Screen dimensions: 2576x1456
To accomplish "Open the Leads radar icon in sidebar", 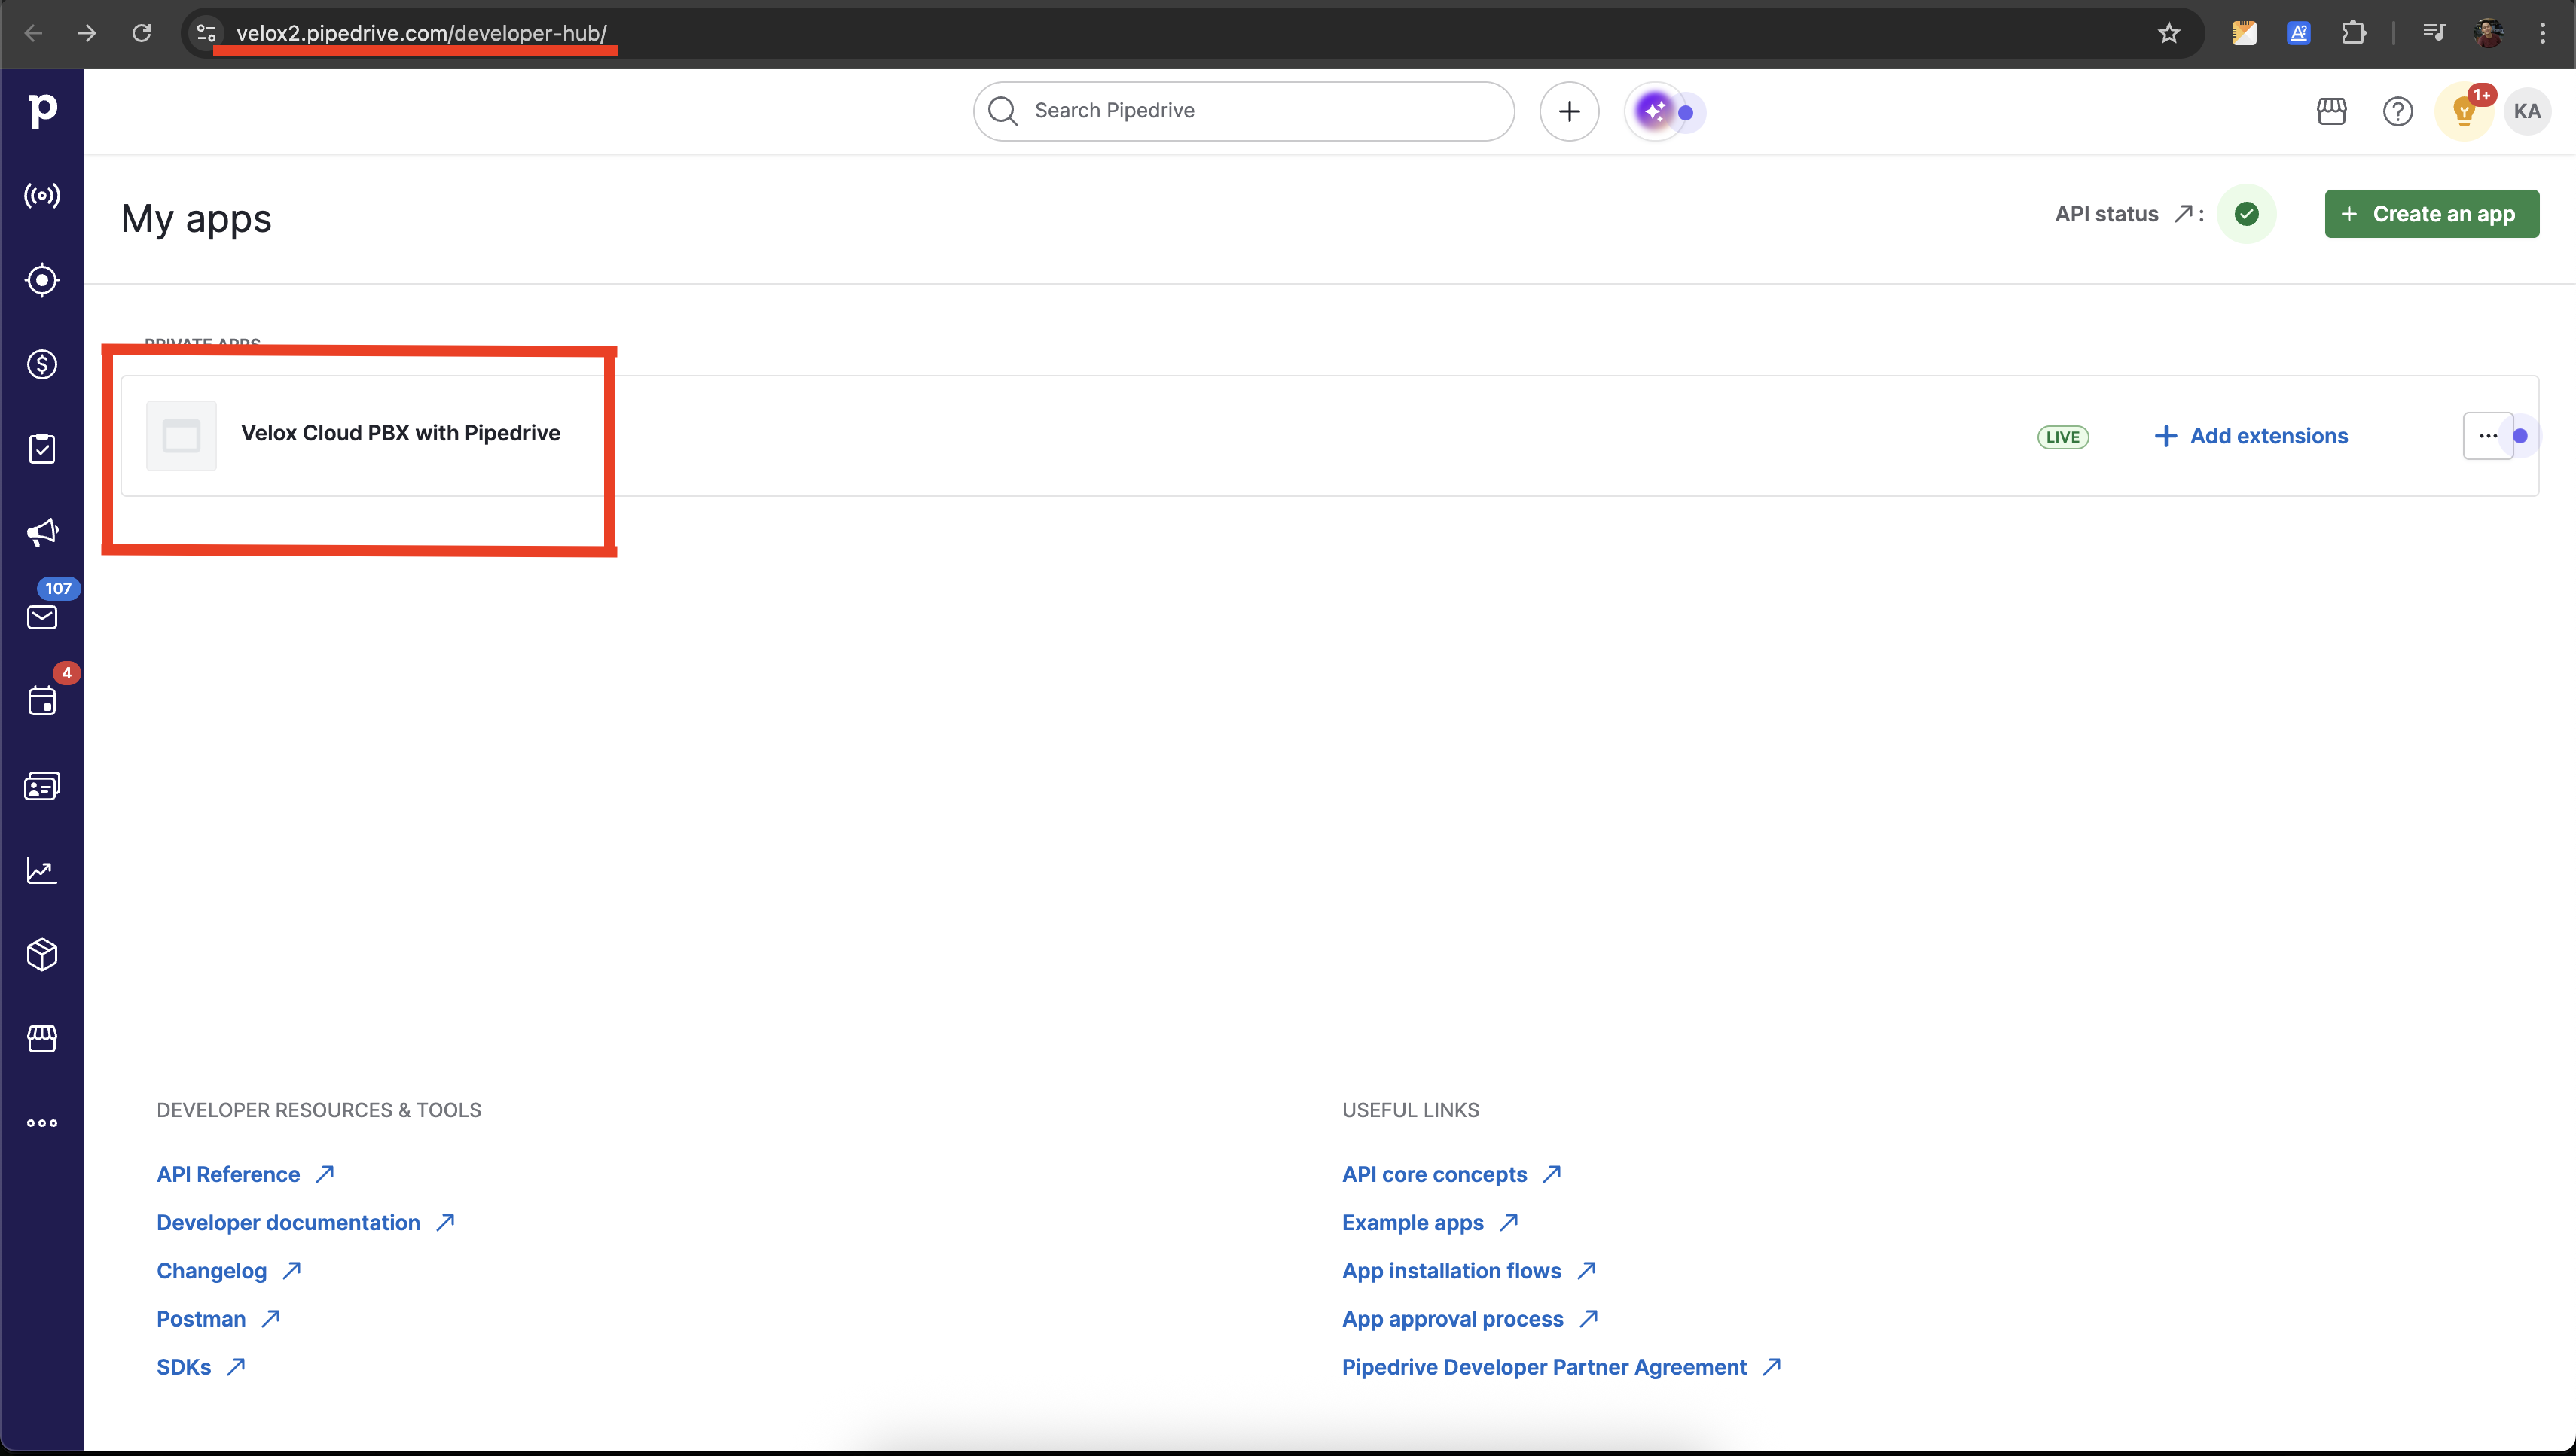I will click(42, 280).
